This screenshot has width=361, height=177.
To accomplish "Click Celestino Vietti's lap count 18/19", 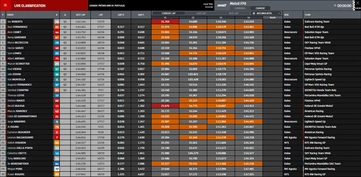I will pyautogui.click(x=101, y=153).
